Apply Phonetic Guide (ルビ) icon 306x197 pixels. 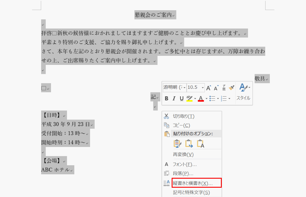(223, 88)
